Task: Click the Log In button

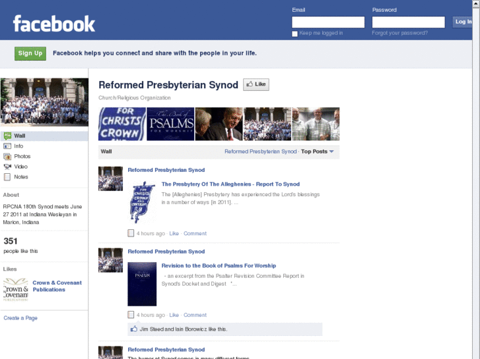Action: click(x=463, y=22)
